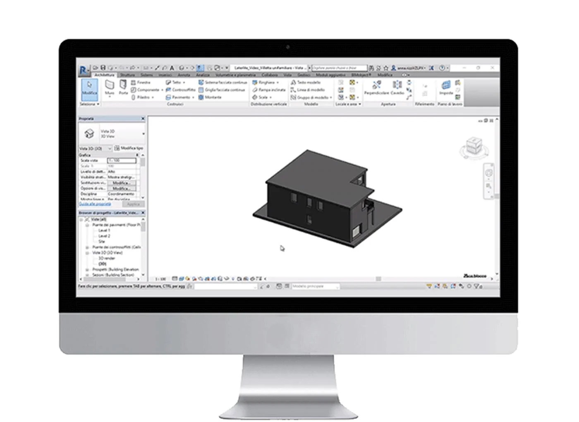This screenshot has height=422, width=579.
Task: Expand the Prospetti (Building Elevation) tree node
Action: tap(87, 269)
